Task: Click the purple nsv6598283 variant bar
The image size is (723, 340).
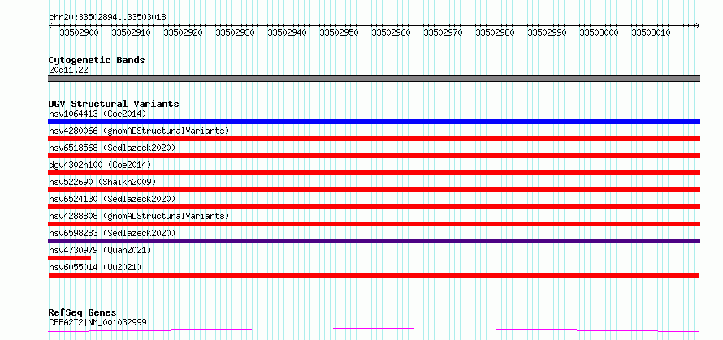Action: pyautogui.click(x=374, y=241)
